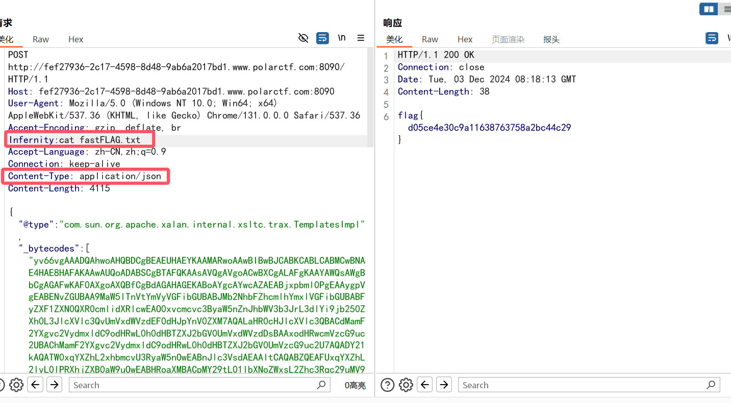
Task: Click the request panel vertical scrollbar
Action: click(371, 97)
